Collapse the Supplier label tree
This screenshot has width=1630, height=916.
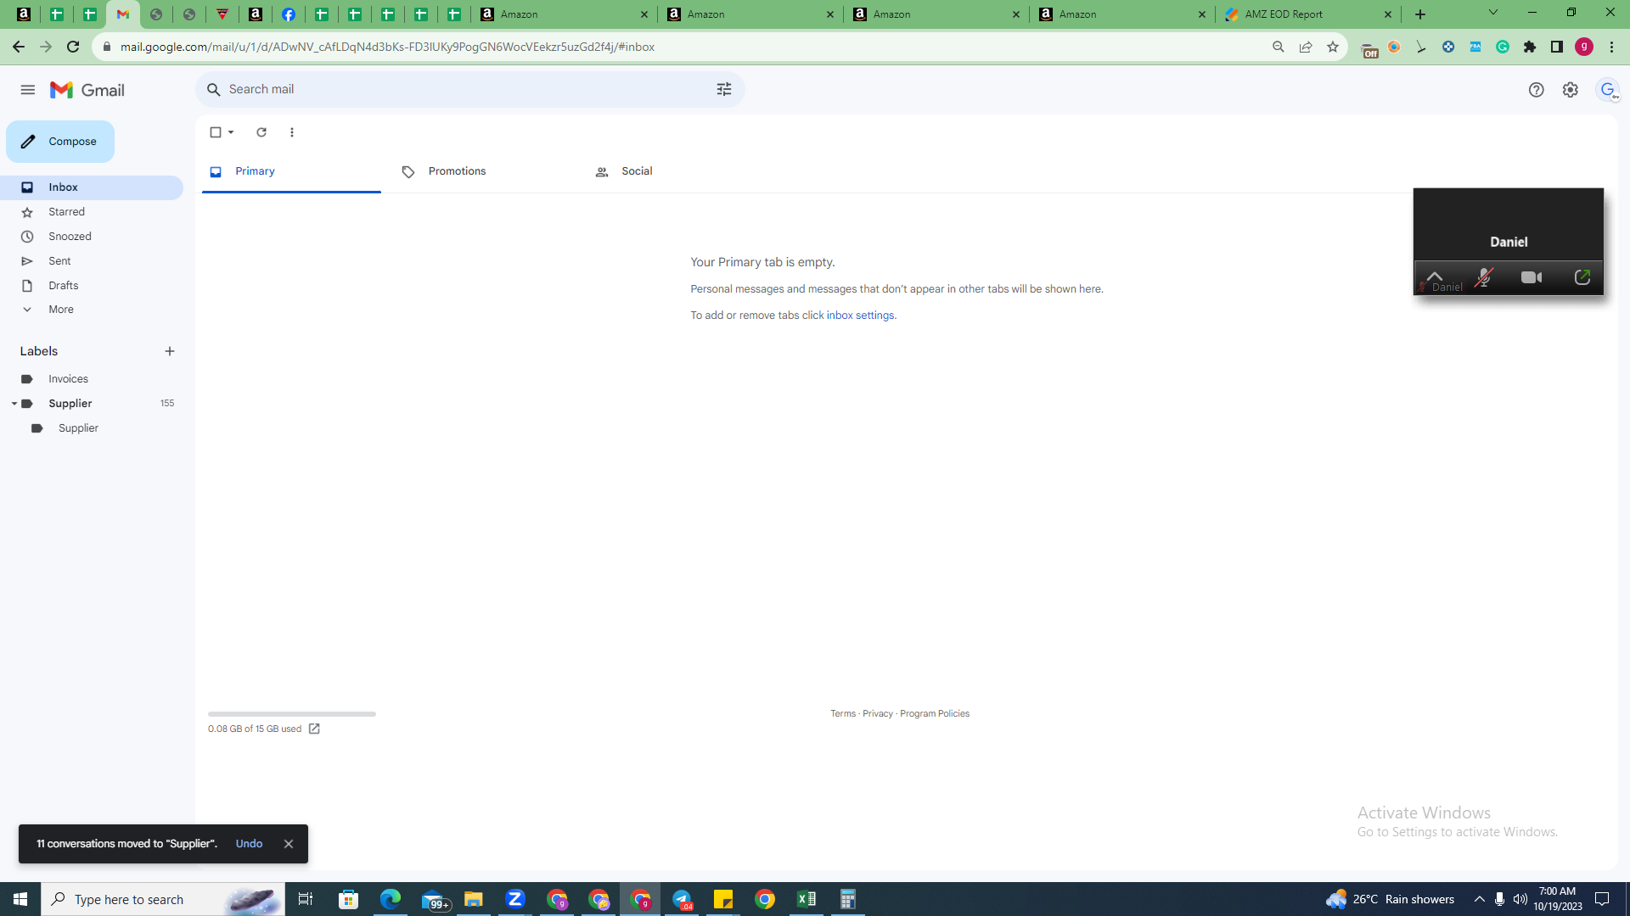[x=14, y=404]
